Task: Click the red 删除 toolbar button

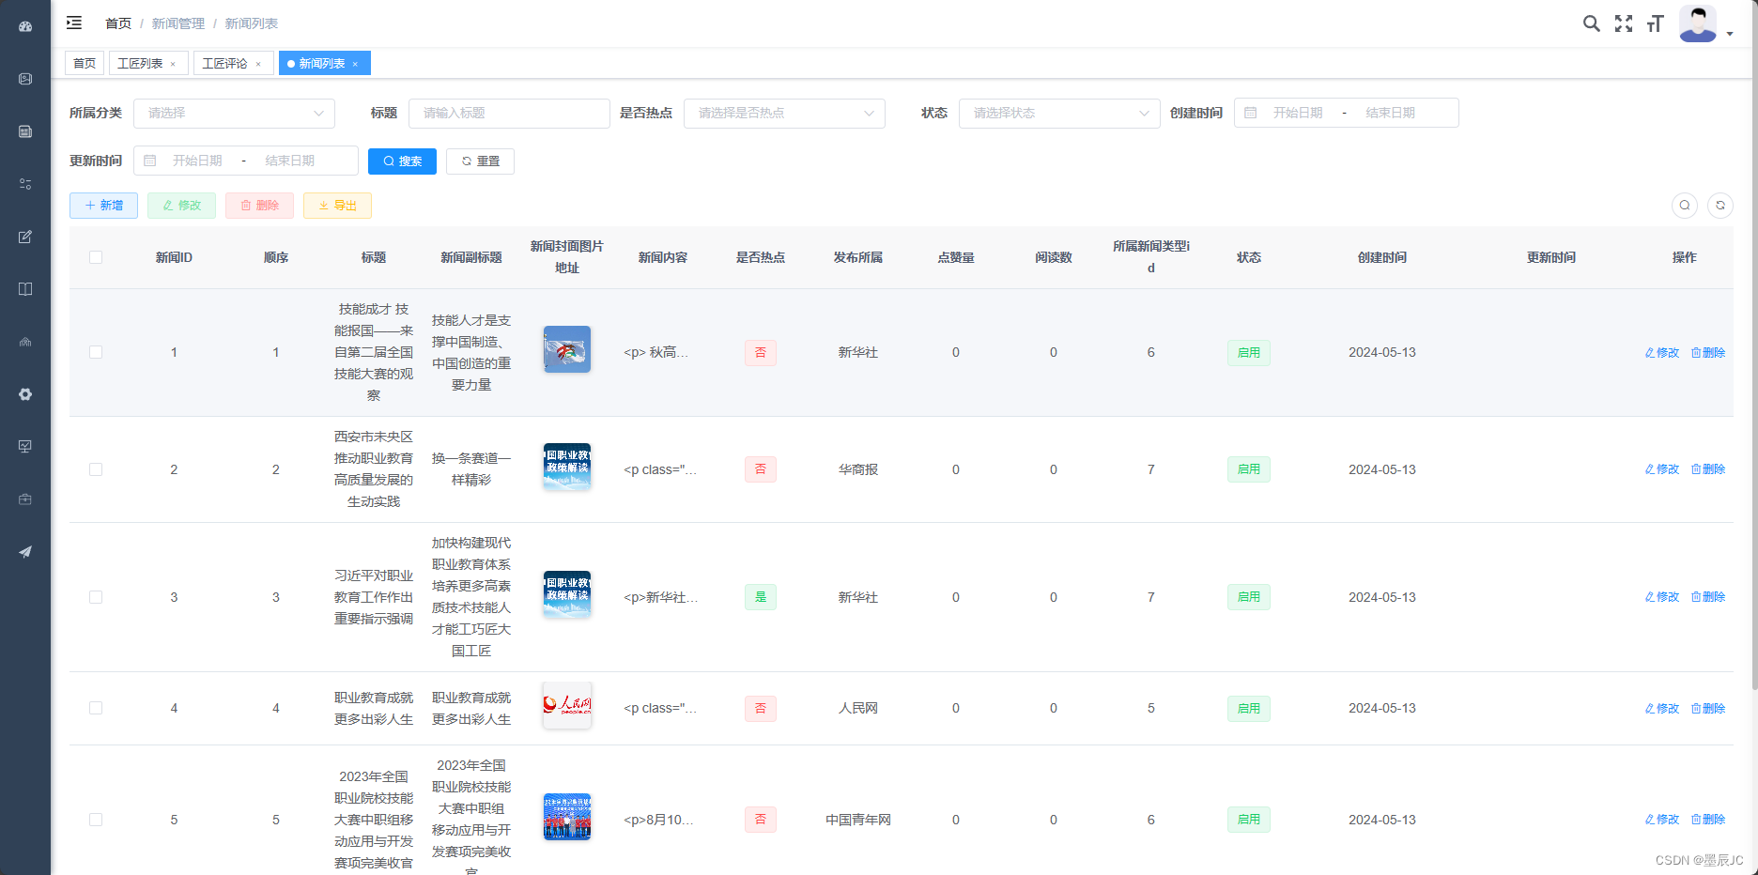Action: (x=259, y=206)
